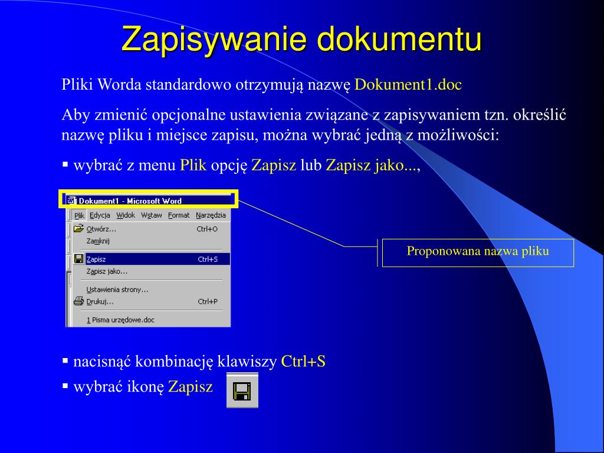Open recent file 1 Pisma urzędowe.doc

152,320
